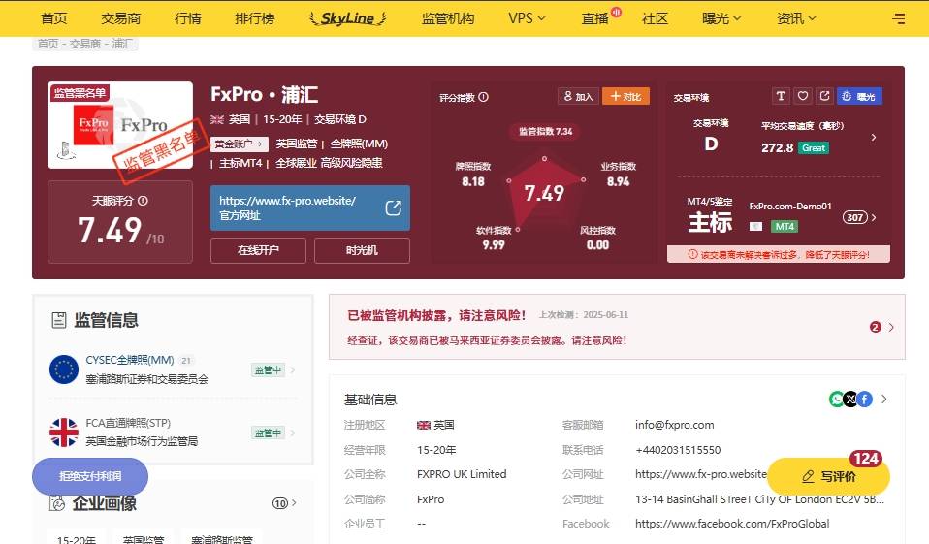Viewport: 929px width, 544px height.
Task: Open the FCA license row chevron
Action: 293,432
